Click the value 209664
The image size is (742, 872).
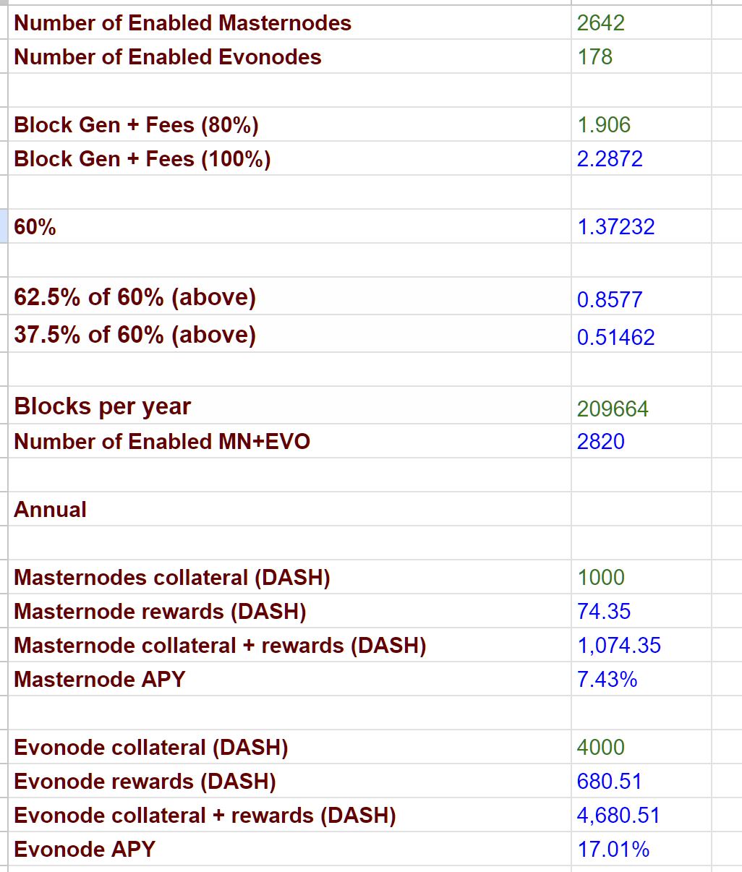coord(613,409)
